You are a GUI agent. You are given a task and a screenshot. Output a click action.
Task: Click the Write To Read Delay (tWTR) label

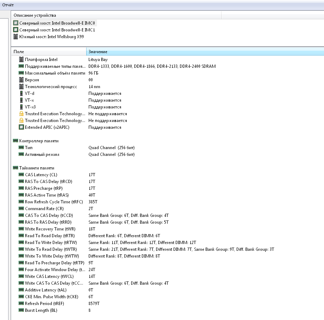point(51,249)
